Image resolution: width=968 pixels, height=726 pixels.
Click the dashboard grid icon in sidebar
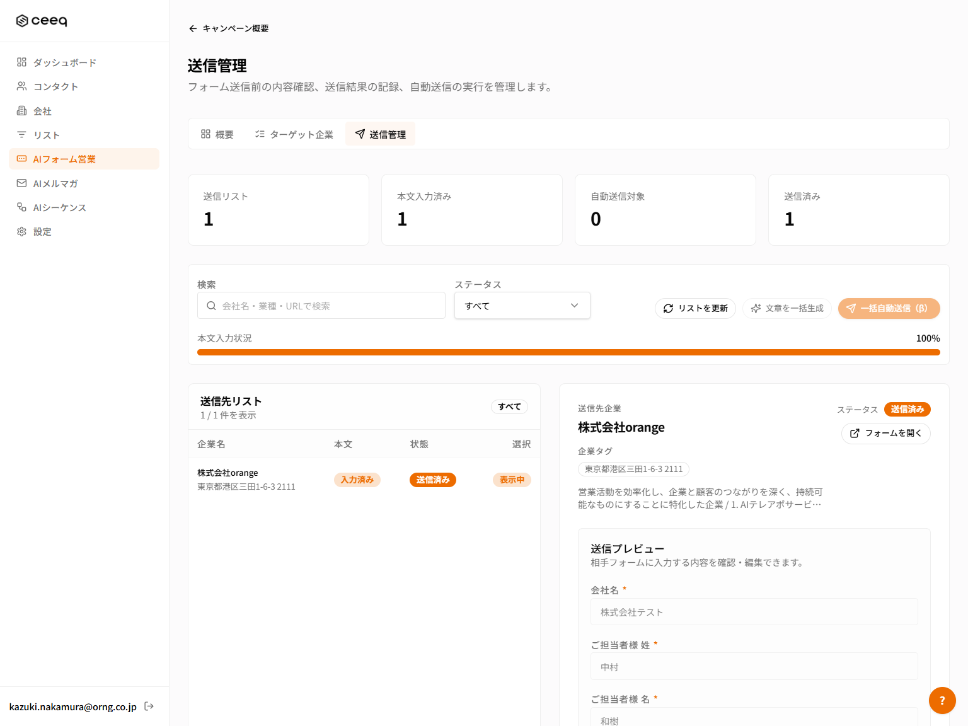(21, 62)
